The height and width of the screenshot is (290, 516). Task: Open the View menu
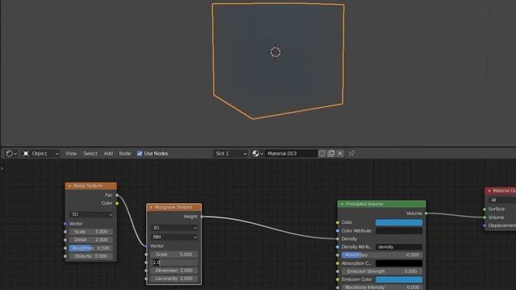71,154
